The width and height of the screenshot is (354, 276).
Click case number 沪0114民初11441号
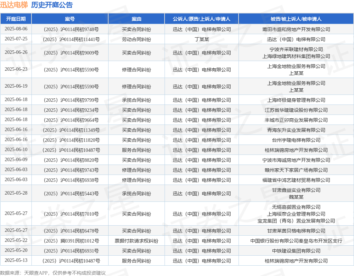point(71,39)
